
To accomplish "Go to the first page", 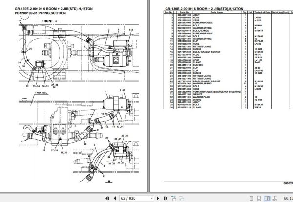I will pyautogui.click(x=107, y=198).
